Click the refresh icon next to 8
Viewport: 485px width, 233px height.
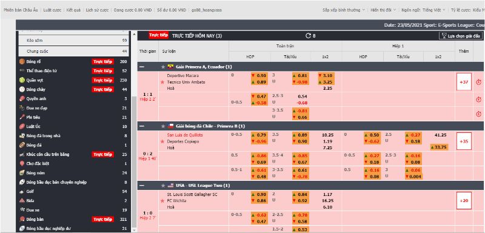308,36
